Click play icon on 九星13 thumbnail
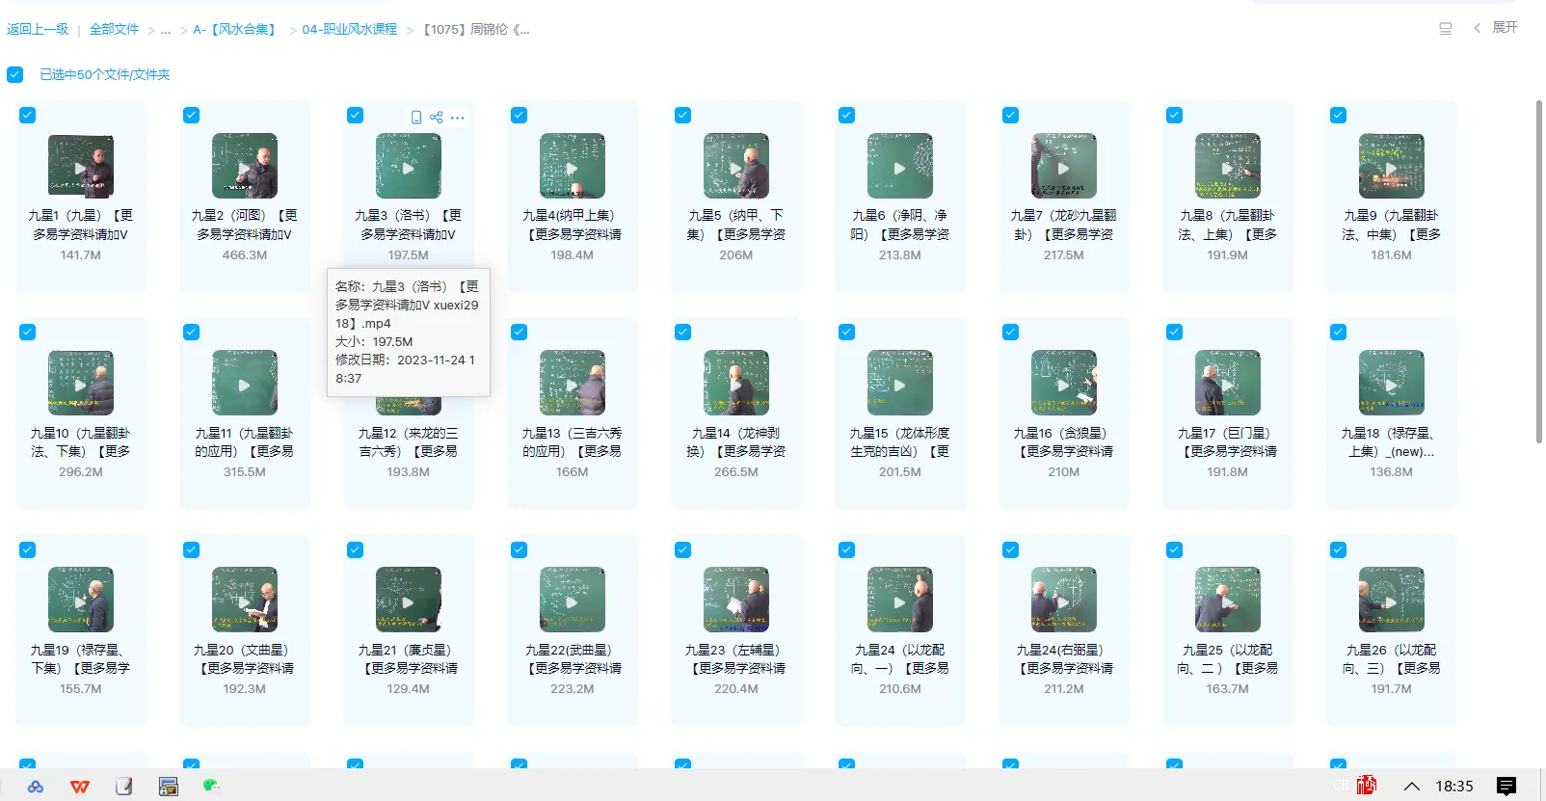1546x801 pixels. coord(573,385)
